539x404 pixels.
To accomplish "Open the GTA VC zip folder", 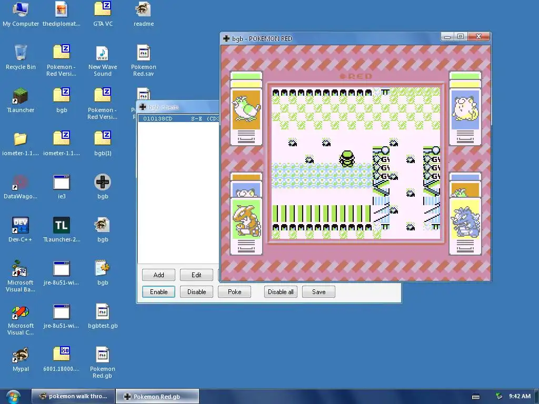I will point(103,14).
